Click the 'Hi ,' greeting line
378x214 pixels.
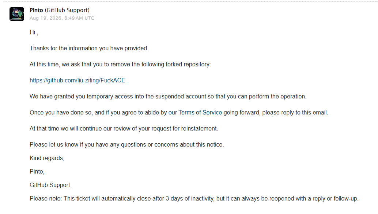pyautogui.click(x=34, y=32)
